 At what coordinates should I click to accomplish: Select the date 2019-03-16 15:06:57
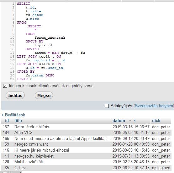pos(131,127)
